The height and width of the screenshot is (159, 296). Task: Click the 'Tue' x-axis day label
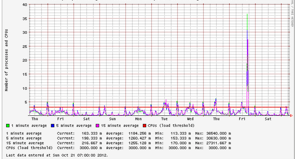tap(164, 119)
